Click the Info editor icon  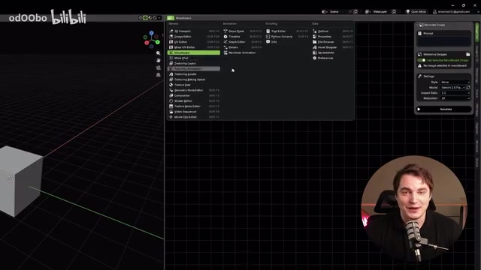[x=268, y=42]
